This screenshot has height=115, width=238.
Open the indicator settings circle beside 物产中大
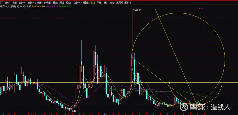point(18,7)
